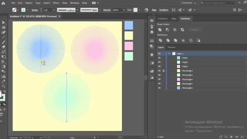
Task: Hide the green Path sublayer
Action: click(x=159, y=62)
